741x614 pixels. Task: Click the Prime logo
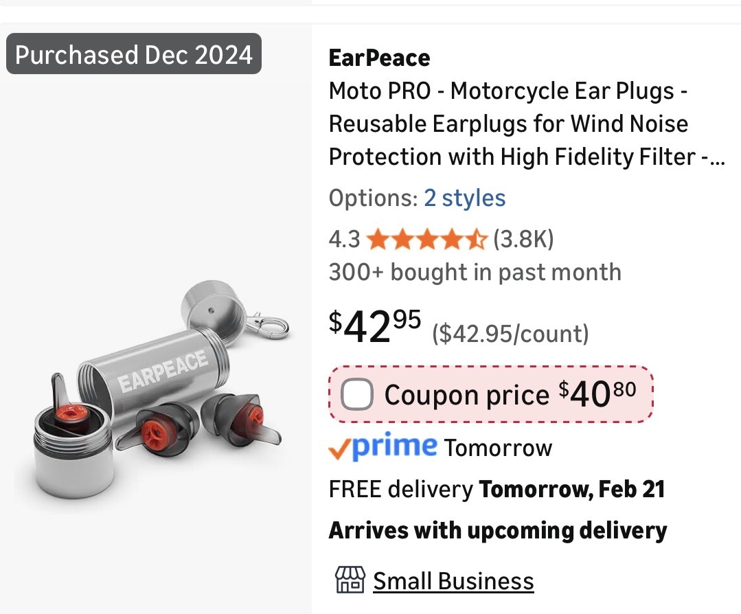tap(383, 447)
